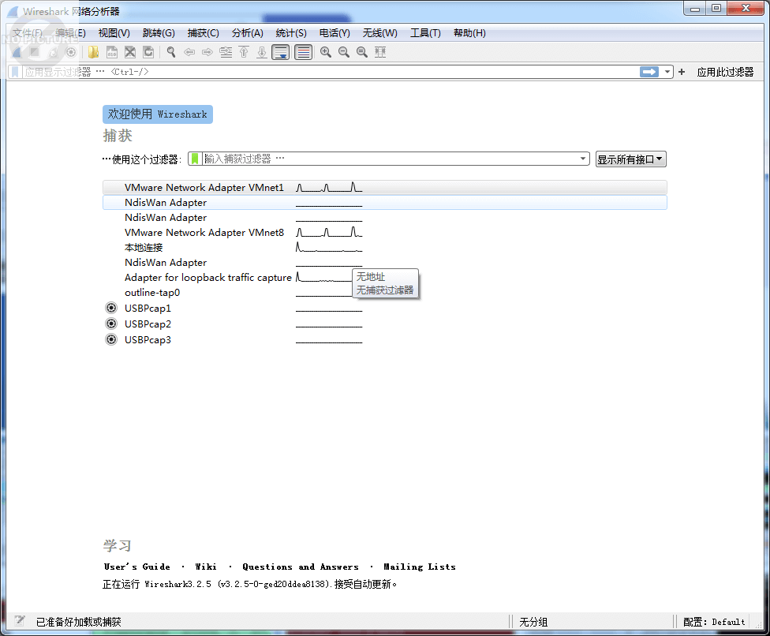Reset text to normal size icon
The image size is (770, 636).
(362, 52)
